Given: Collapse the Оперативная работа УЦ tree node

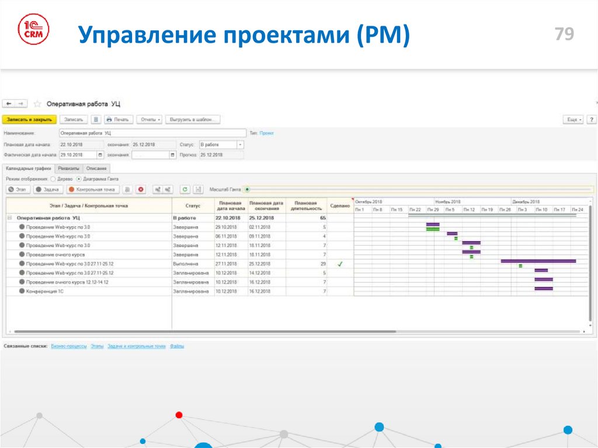Looking at the screenshot, I should coord(9,218).
